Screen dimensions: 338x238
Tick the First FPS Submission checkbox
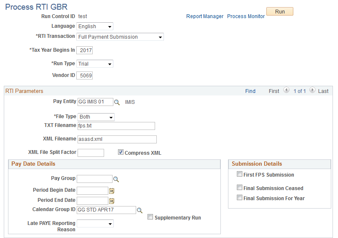(x=239, y=174)
